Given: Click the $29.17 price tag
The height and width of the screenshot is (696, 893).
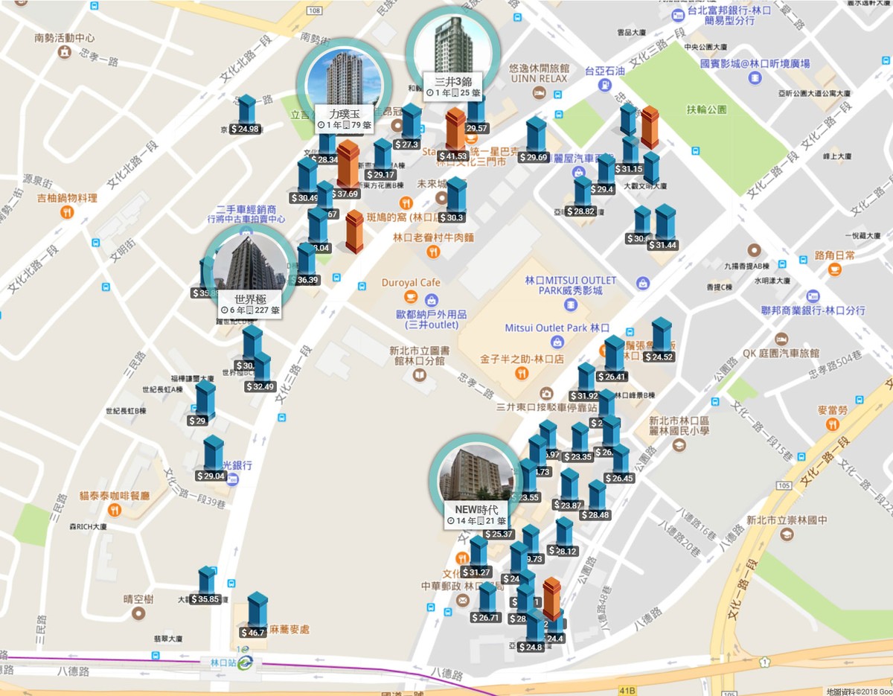Looking at the screenshot, I should click(380, 175).
